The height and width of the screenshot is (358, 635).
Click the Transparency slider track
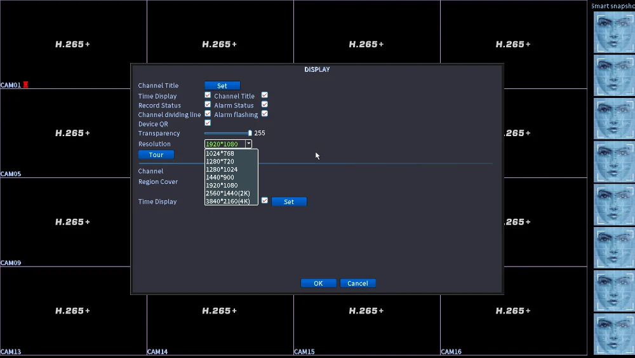[227, 133]
